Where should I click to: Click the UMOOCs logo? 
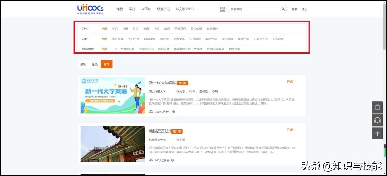(x=90, y=10)
